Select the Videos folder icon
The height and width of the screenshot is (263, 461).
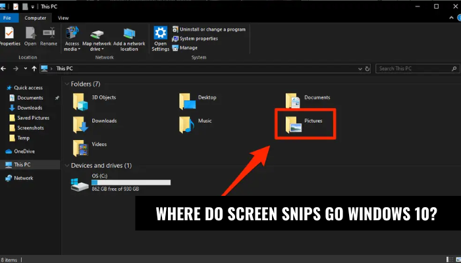click(80, 148)
